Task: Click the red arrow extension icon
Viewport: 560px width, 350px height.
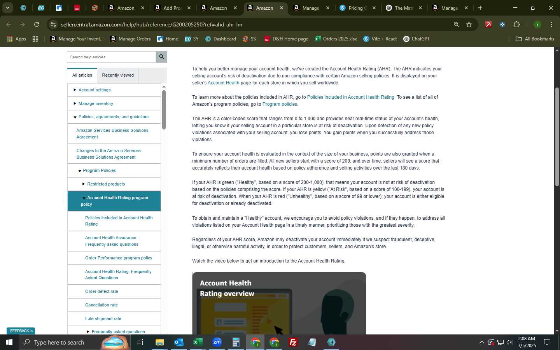Action: pyautogui.click(x=488, y=24)
